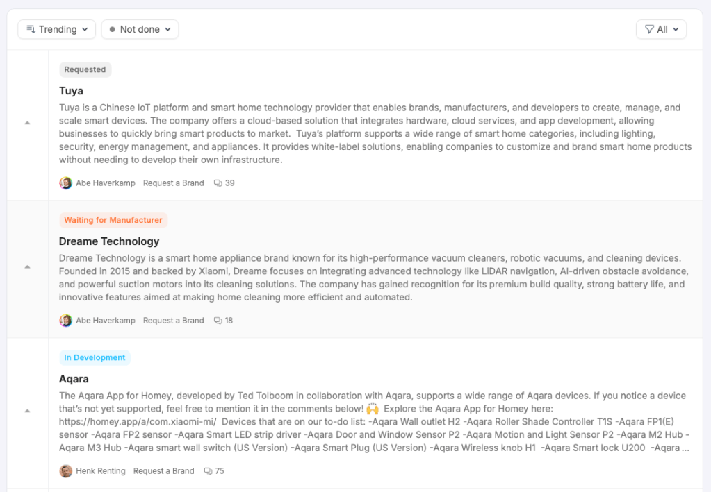Click the Waiting for Manufacturer badge
711x492 pixels.
point(113,220)
